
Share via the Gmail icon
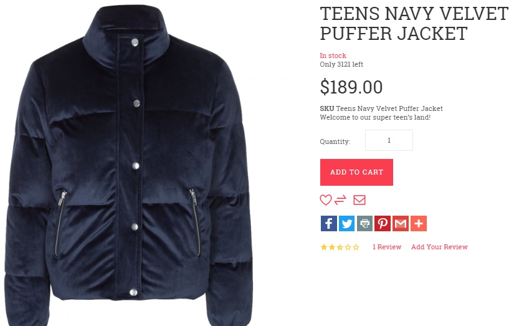(x=401, y=223)
